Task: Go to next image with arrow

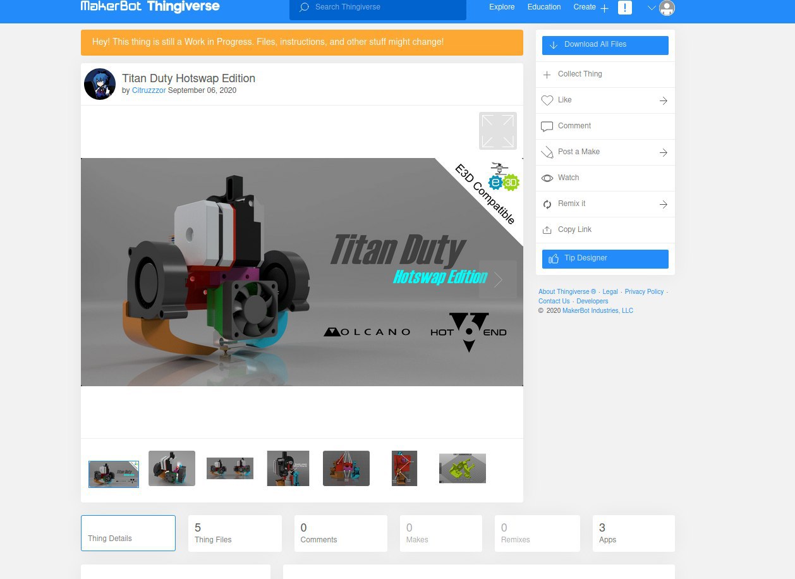Action: (x=498, y=279)
